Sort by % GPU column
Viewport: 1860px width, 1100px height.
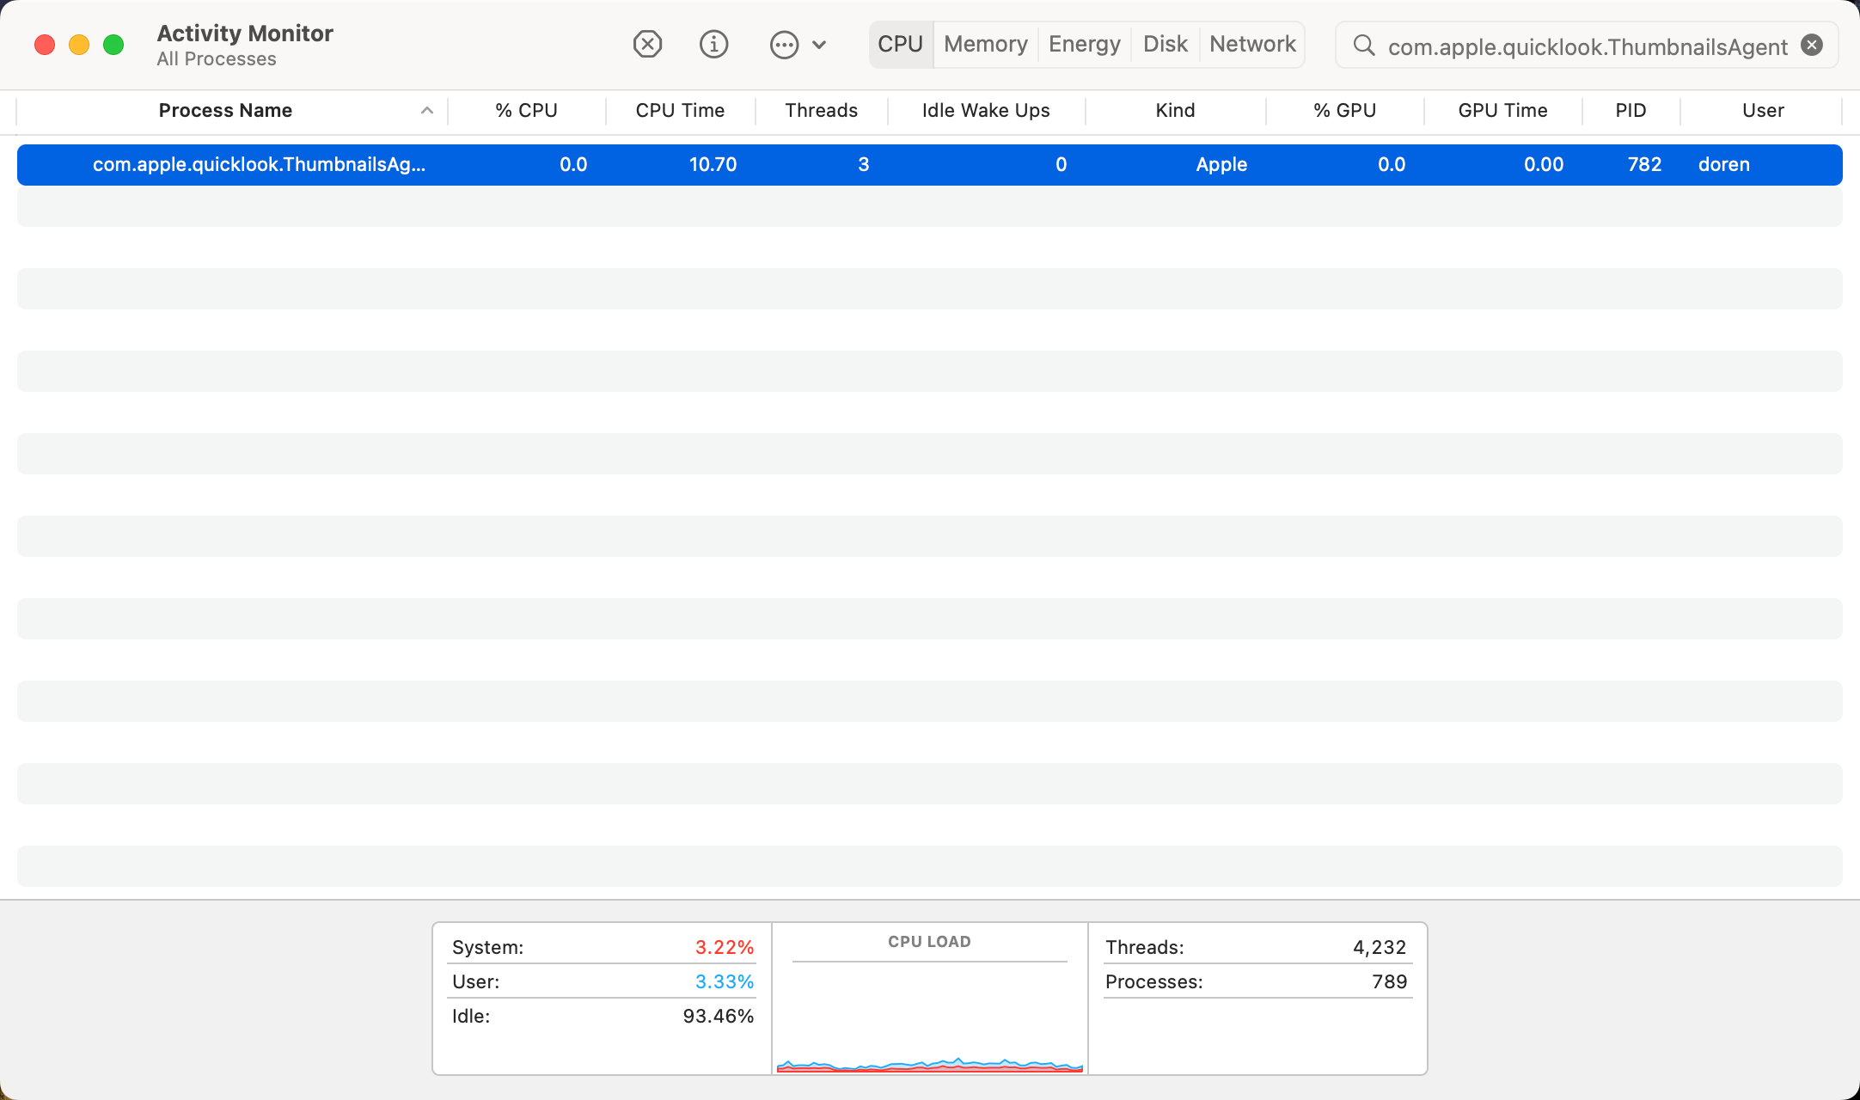click(x=1344, y=110)
